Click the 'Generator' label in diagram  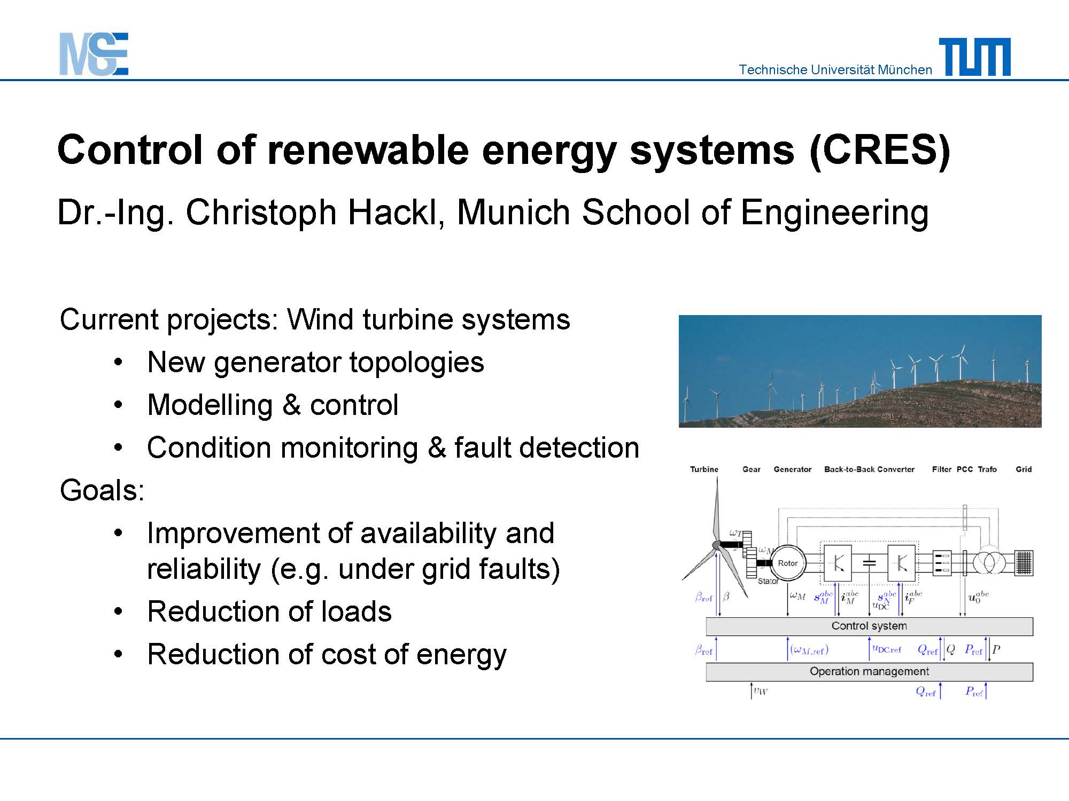792,469
